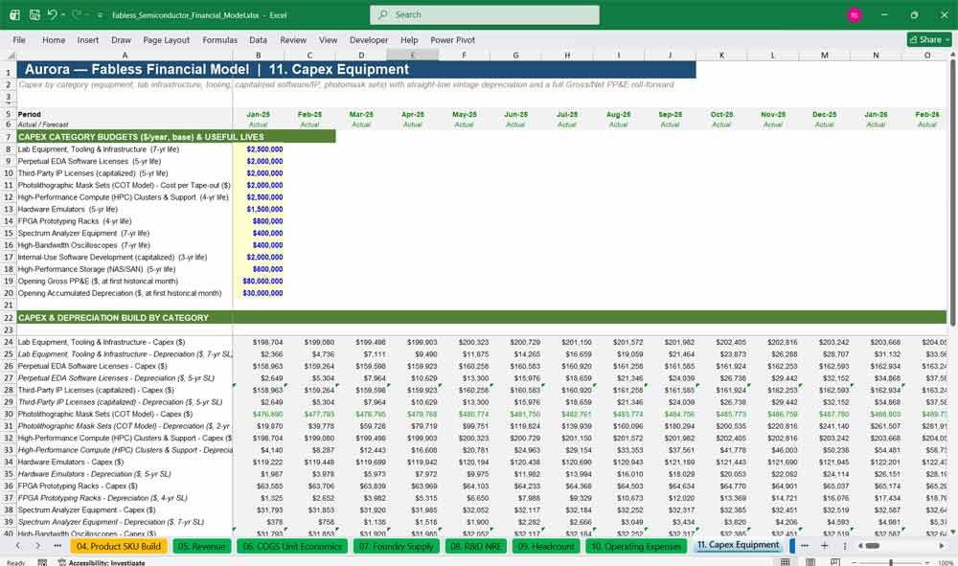958x566 pixels.
Task: Switch to 08. R&D NRE sheet
Action: click(476, 546)
